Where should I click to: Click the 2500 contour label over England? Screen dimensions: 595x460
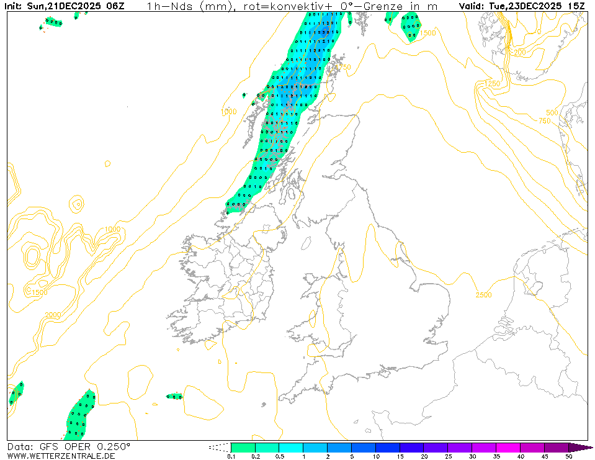point(483,295)
